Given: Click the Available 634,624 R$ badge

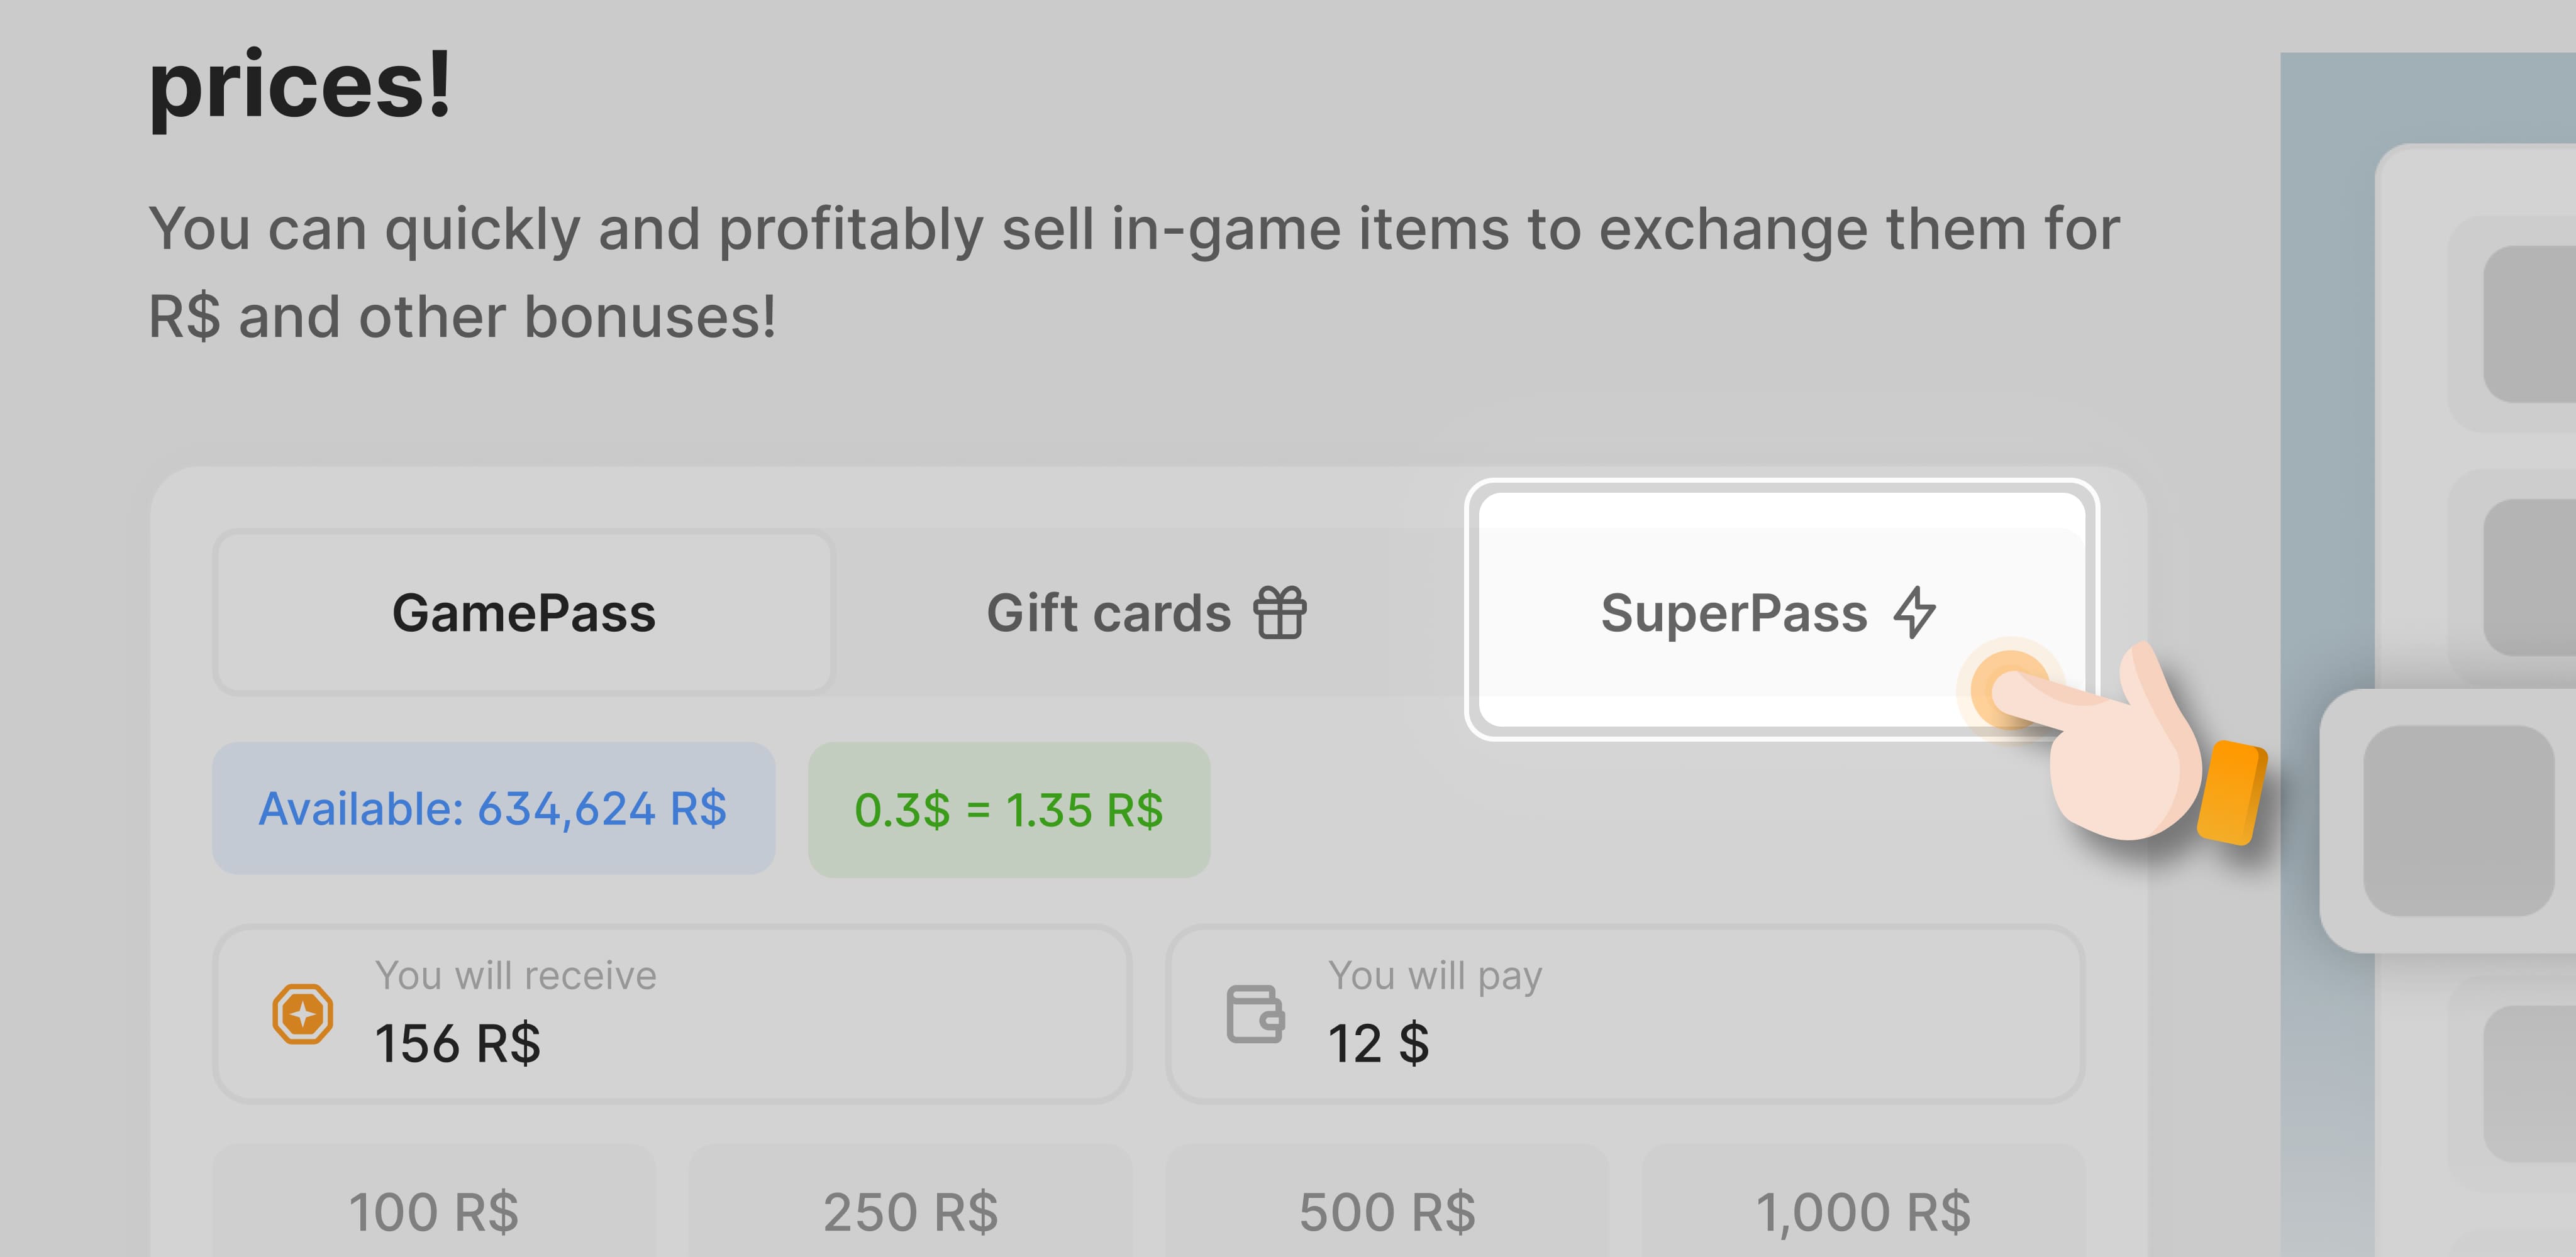Looking at the screenshot, I should click(493, 808).
